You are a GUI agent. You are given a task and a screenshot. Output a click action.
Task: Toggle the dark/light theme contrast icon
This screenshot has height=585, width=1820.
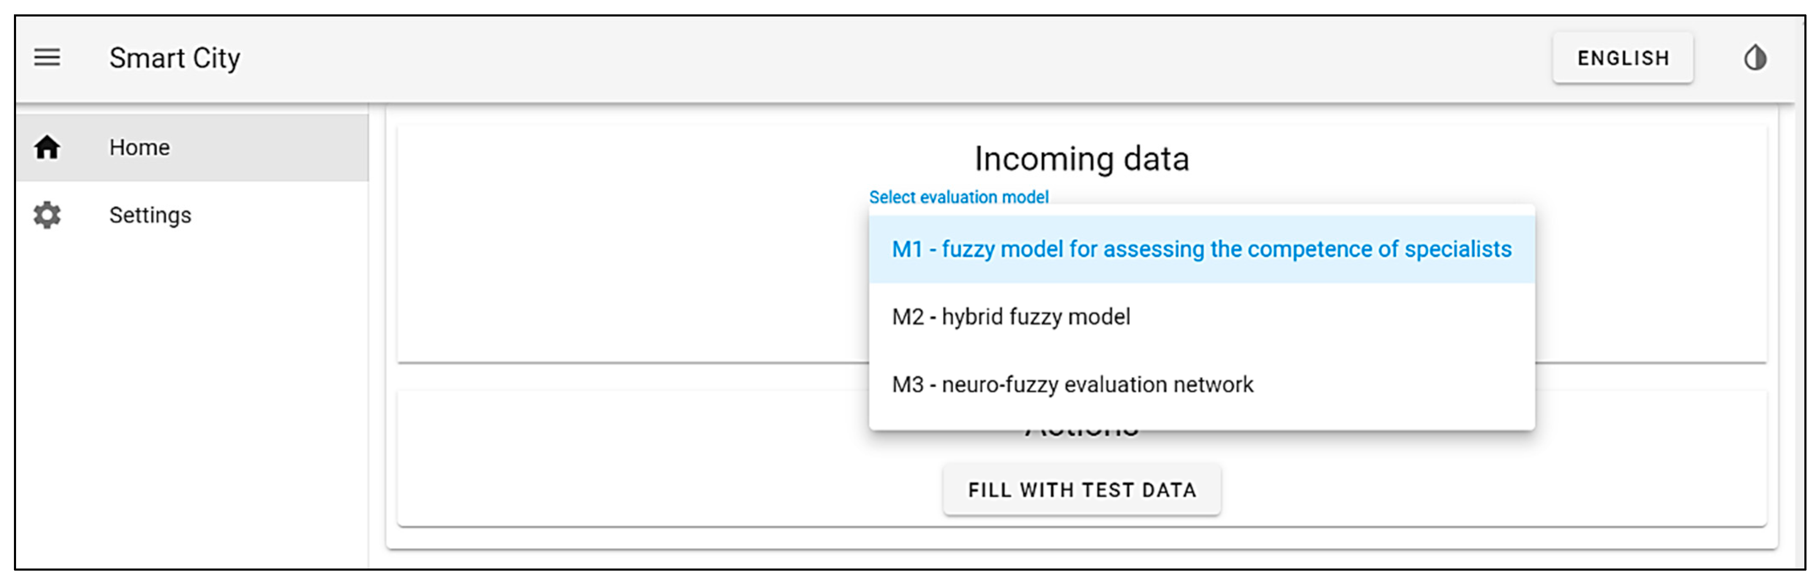tap(1755, 58)
